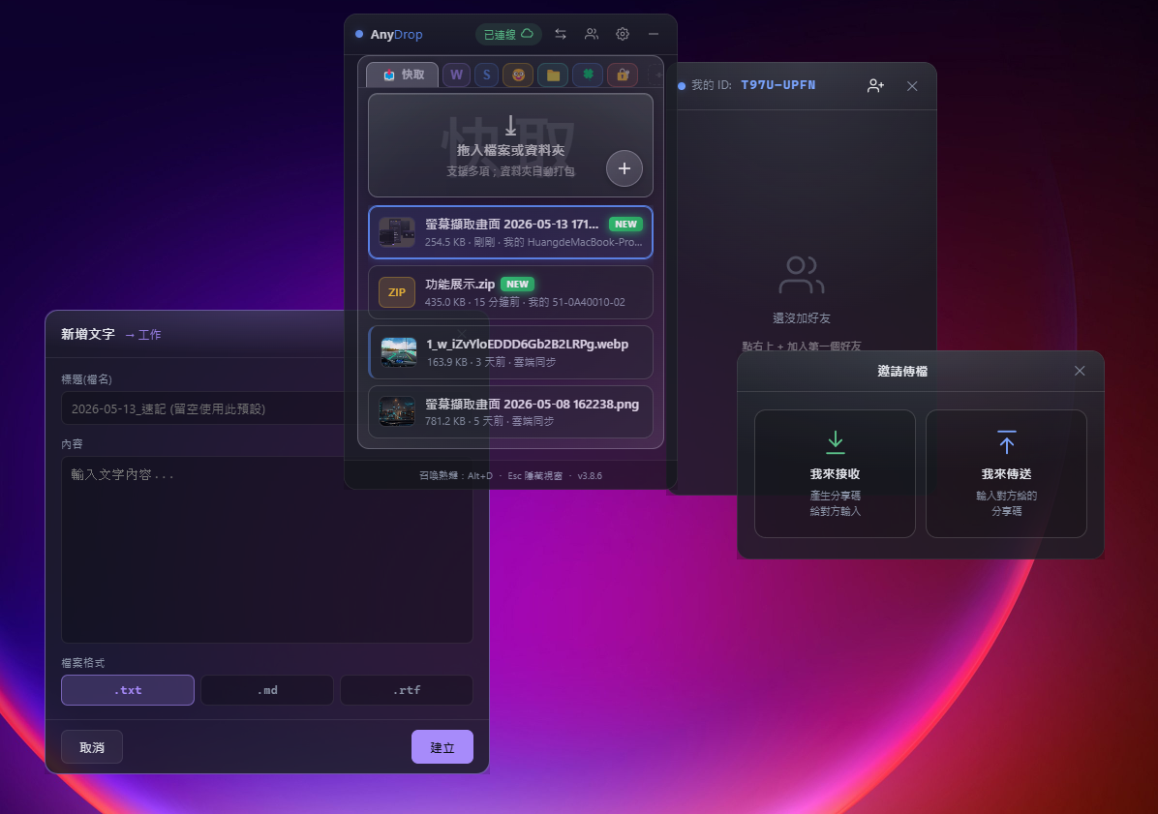Select the .md file format
The height and width of the screenshot is (814, 1158).
267,690
